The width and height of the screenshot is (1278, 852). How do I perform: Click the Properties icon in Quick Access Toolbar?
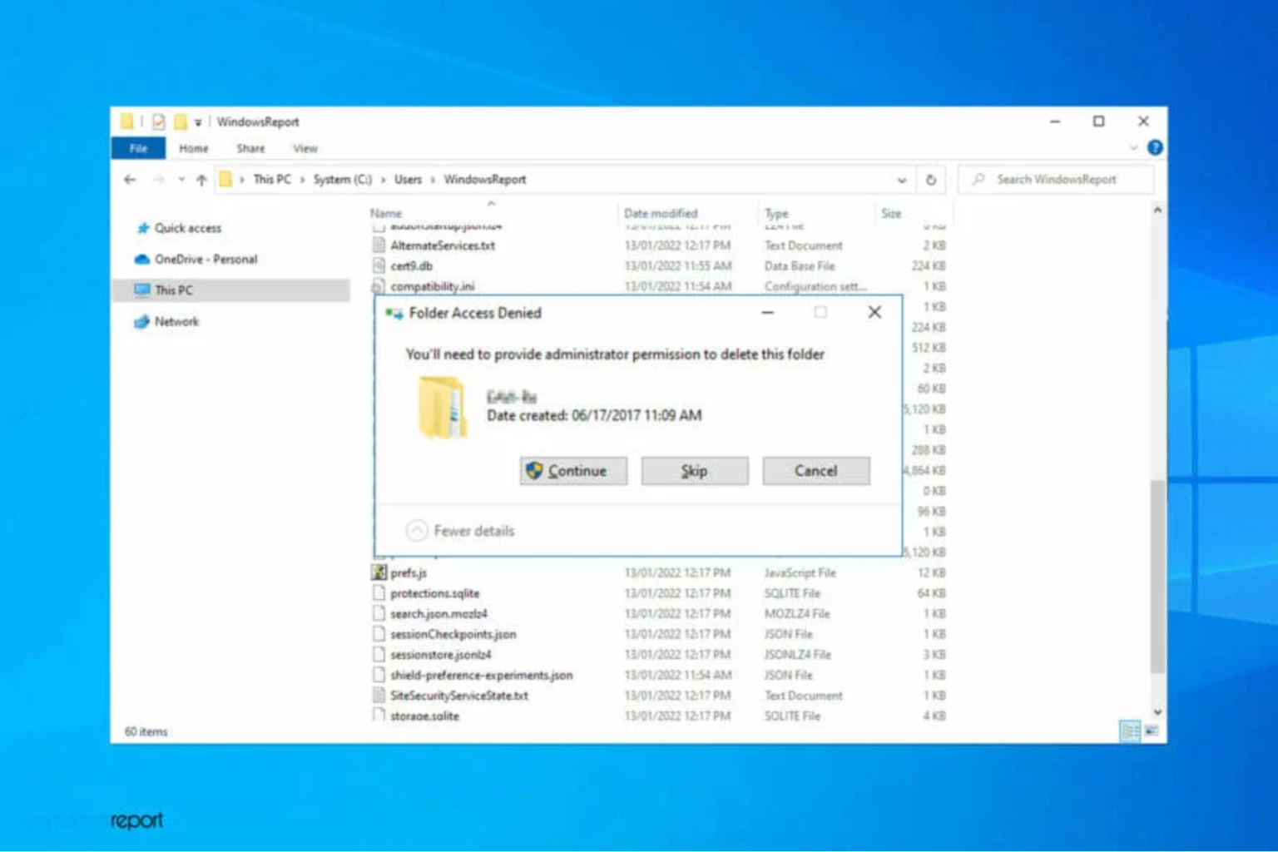(x=158, y=121)
